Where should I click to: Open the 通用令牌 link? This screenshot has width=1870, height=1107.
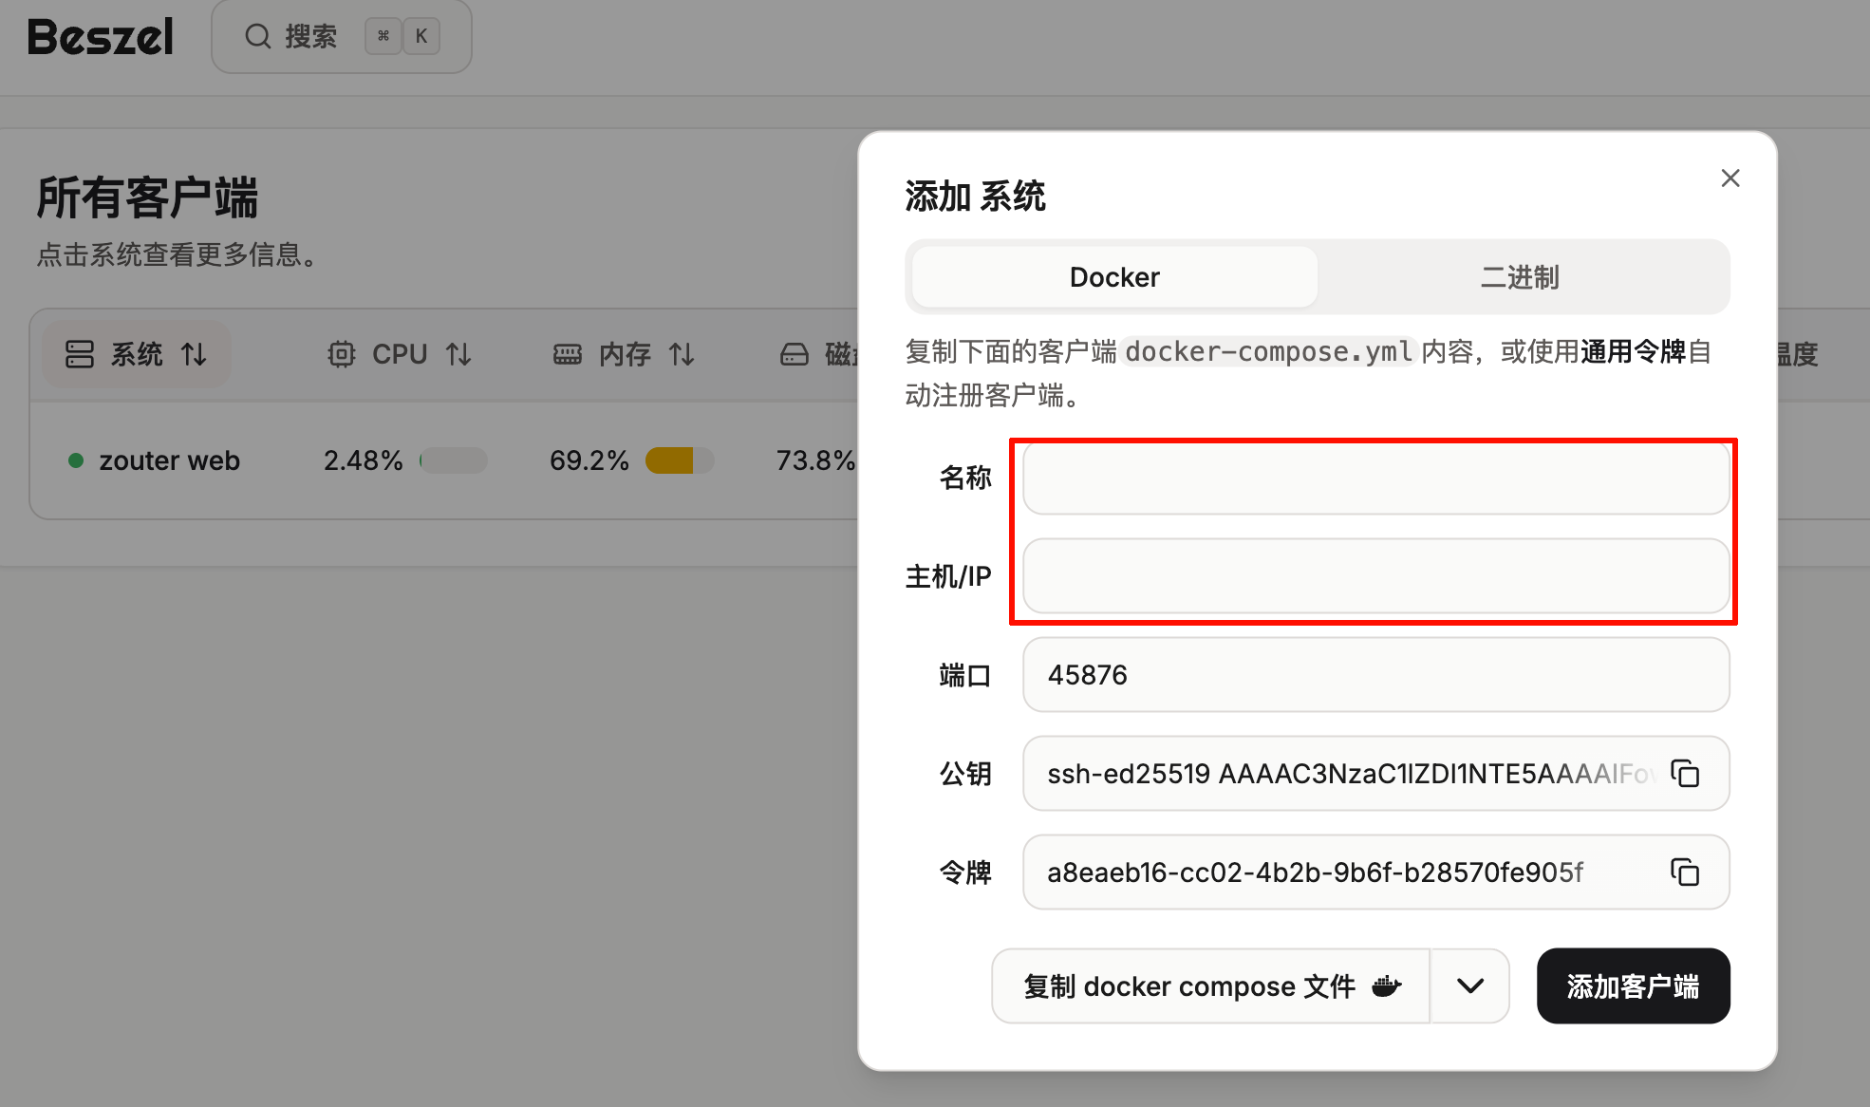[x=1634, y=351]
